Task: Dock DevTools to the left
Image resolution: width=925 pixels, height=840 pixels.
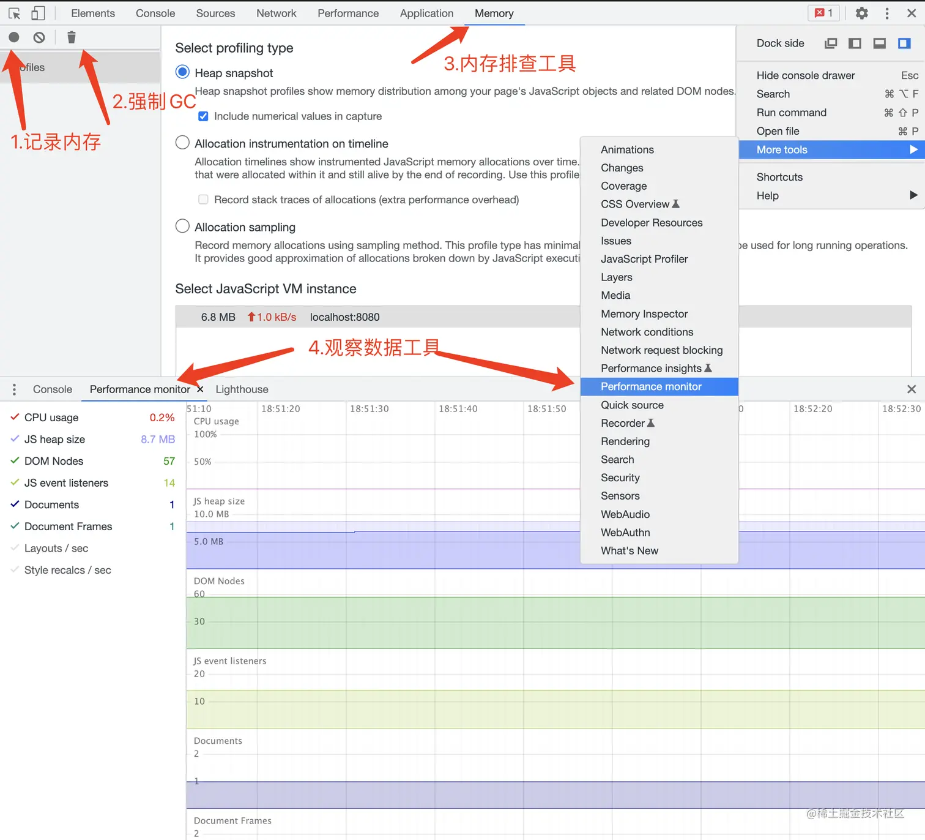Action: click(855, 43)
